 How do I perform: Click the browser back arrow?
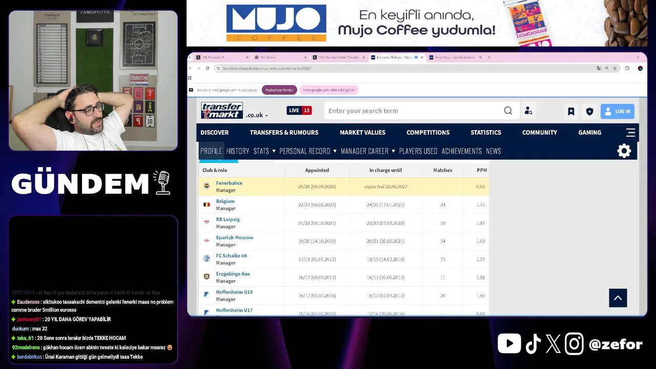pos(191,68)
